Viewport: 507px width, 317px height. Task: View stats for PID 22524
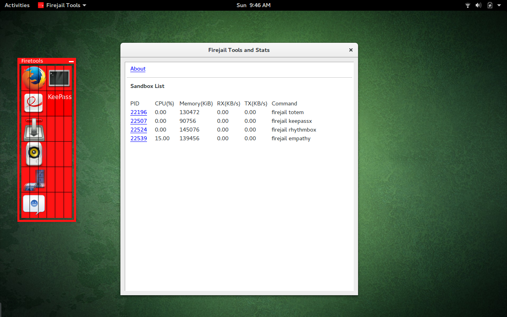pos(139,130)
